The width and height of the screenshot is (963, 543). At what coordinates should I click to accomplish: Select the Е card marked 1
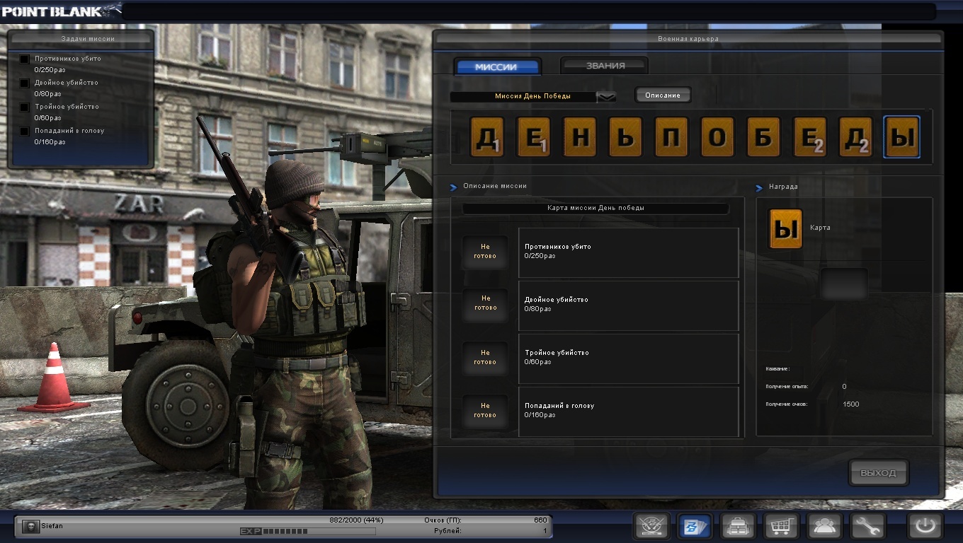[533, 137]
